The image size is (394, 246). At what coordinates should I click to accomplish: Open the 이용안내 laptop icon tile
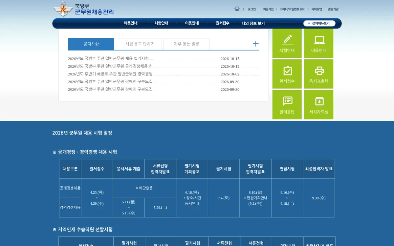tap(318, 43)
